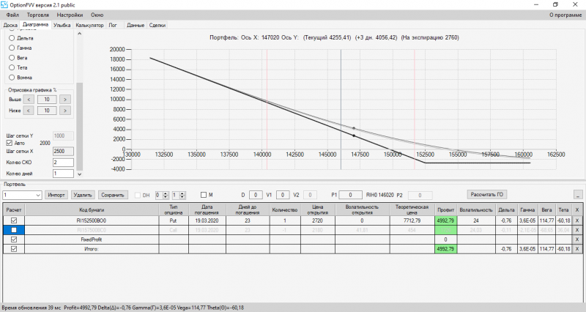Click the X delete icon in Итого row
The image size is (586, 312).
(x=577, y=249)
